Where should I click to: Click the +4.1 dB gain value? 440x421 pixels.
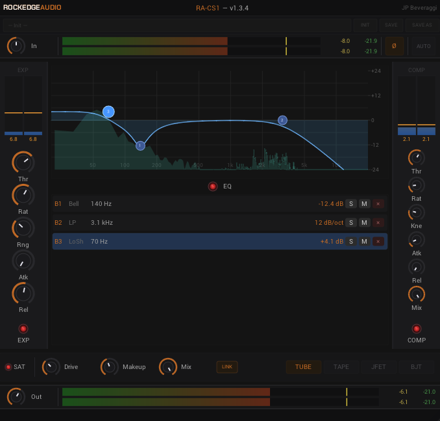pos(332,241)
